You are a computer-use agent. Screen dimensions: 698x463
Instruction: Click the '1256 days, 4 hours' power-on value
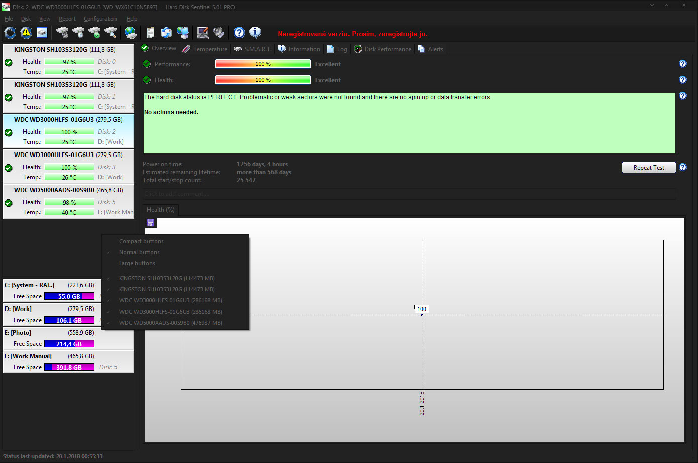click(x=262, y=164)
